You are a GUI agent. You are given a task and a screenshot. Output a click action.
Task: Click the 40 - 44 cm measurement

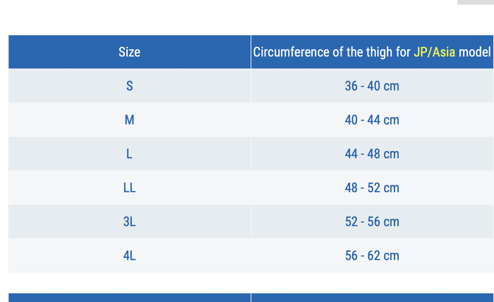point(372,120)
